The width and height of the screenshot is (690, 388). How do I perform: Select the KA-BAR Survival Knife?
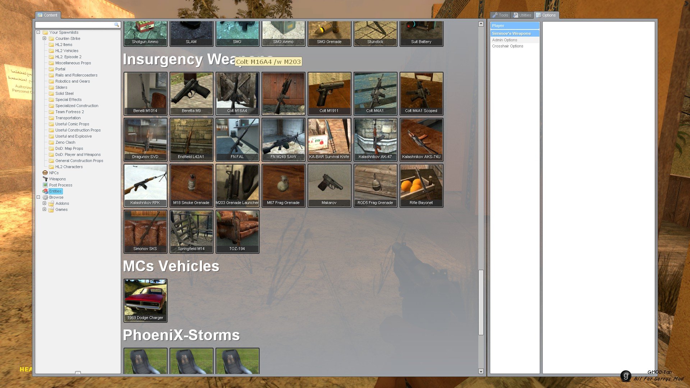click(329, 139)
